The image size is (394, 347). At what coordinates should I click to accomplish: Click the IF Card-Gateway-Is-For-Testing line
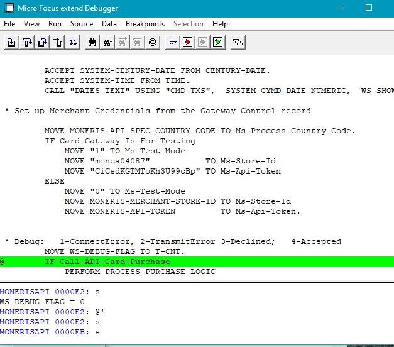pos(120,141)
